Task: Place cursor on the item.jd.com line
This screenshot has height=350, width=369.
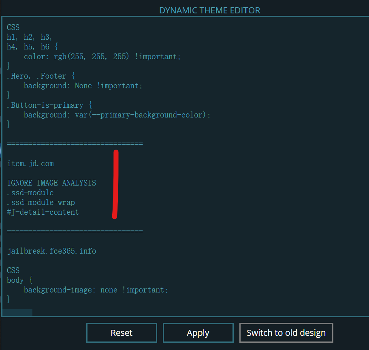Action: pos(30,163)
